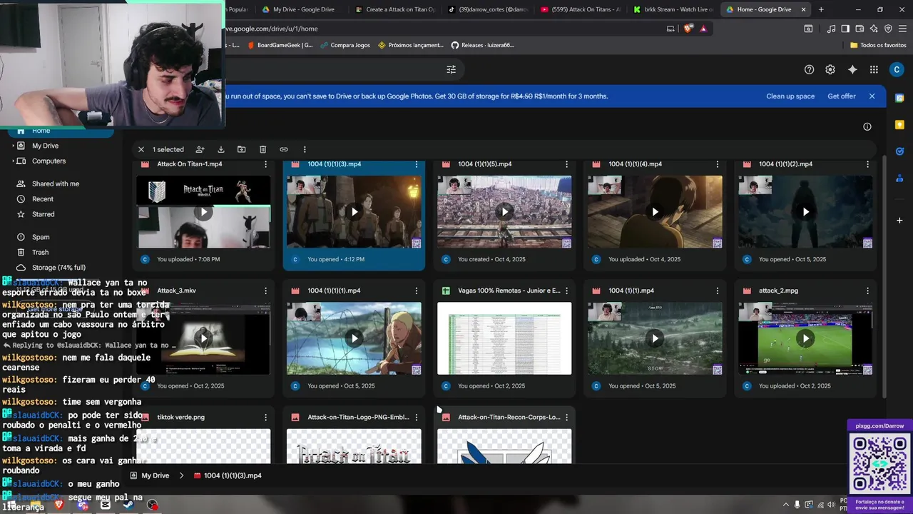Move selected file to trash

pos(262,149)
